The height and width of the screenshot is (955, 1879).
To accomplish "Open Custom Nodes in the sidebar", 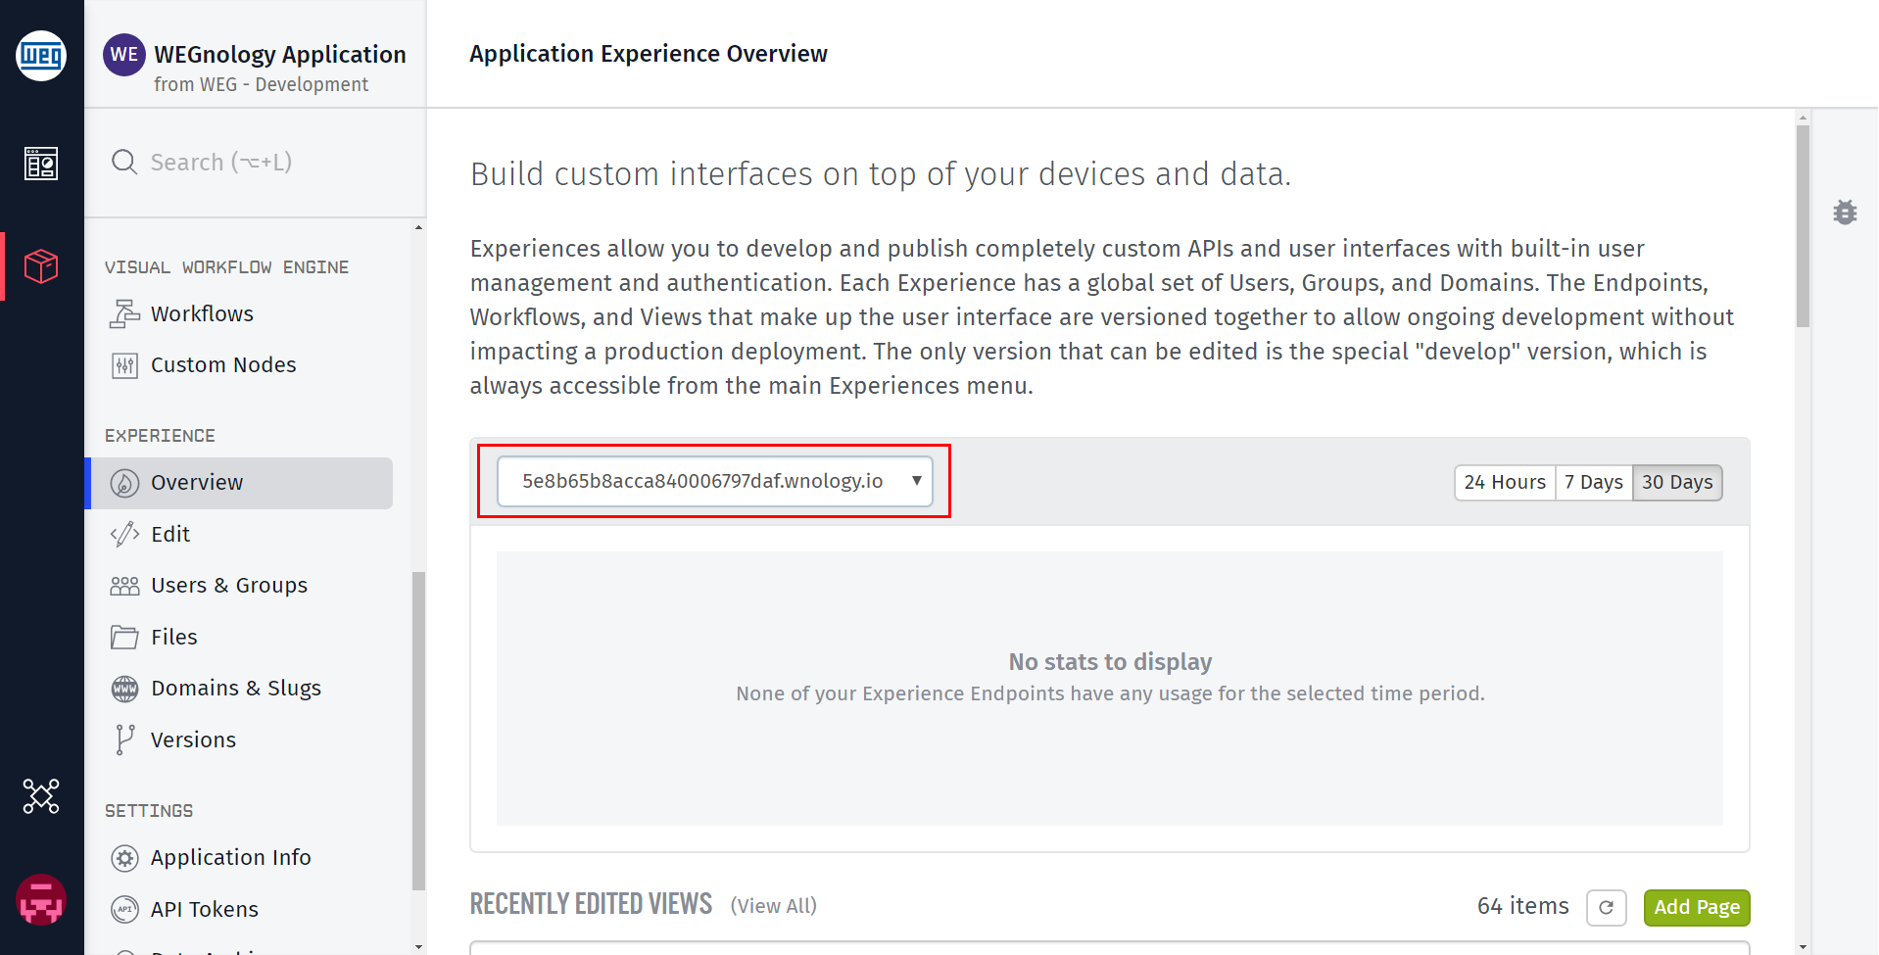I will tap(240, 365).
